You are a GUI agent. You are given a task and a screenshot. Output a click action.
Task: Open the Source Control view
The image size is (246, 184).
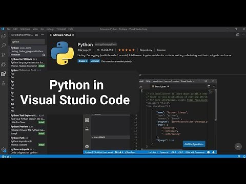click(4, 55)
